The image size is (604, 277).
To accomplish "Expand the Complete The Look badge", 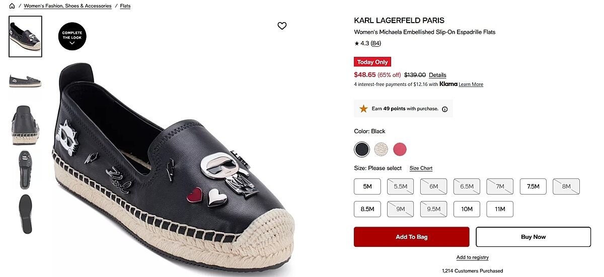I will click(x=72, y=37).
